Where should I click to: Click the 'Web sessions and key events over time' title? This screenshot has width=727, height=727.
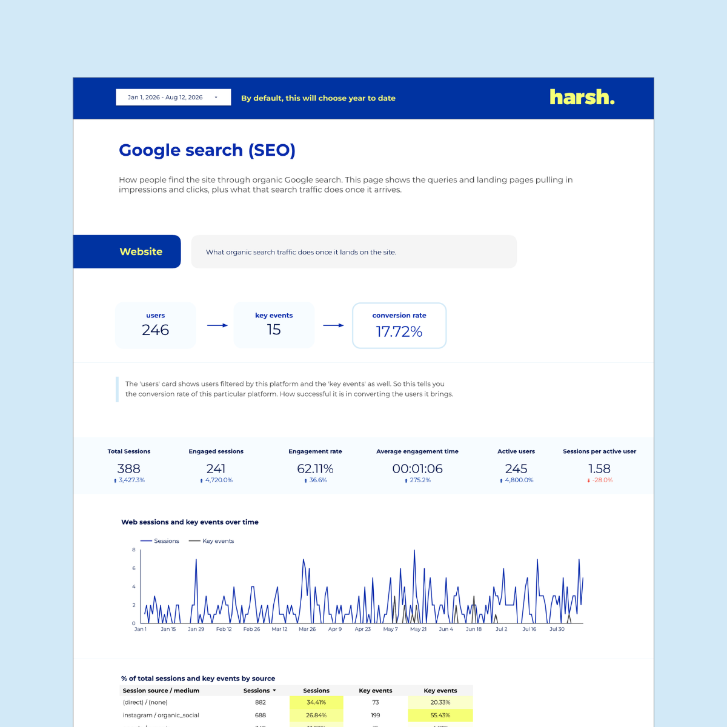[190, 522]
